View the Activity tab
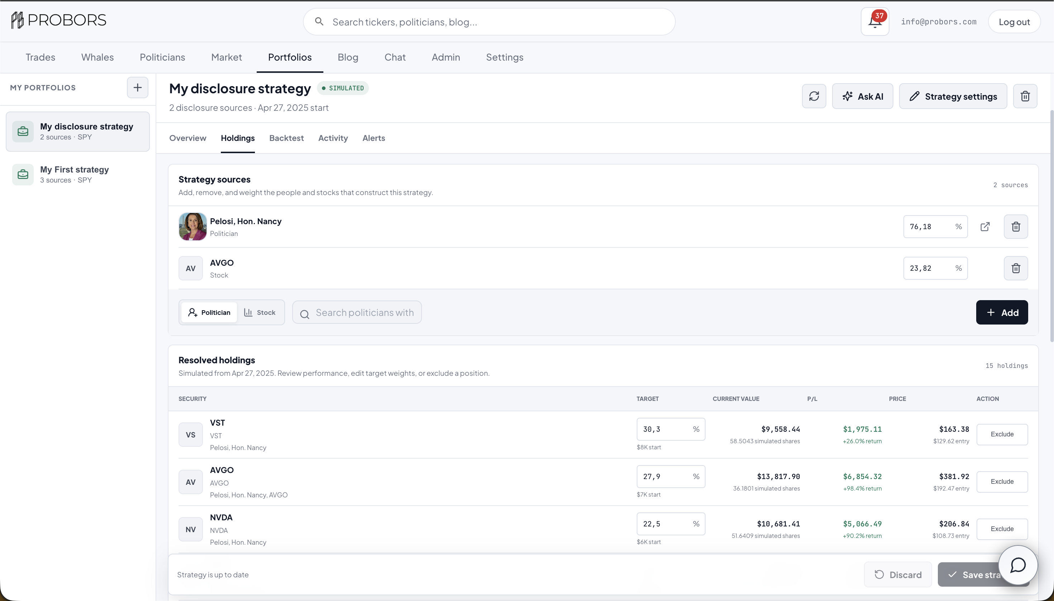The image size is (1054, 601). (x=333, y=138)
